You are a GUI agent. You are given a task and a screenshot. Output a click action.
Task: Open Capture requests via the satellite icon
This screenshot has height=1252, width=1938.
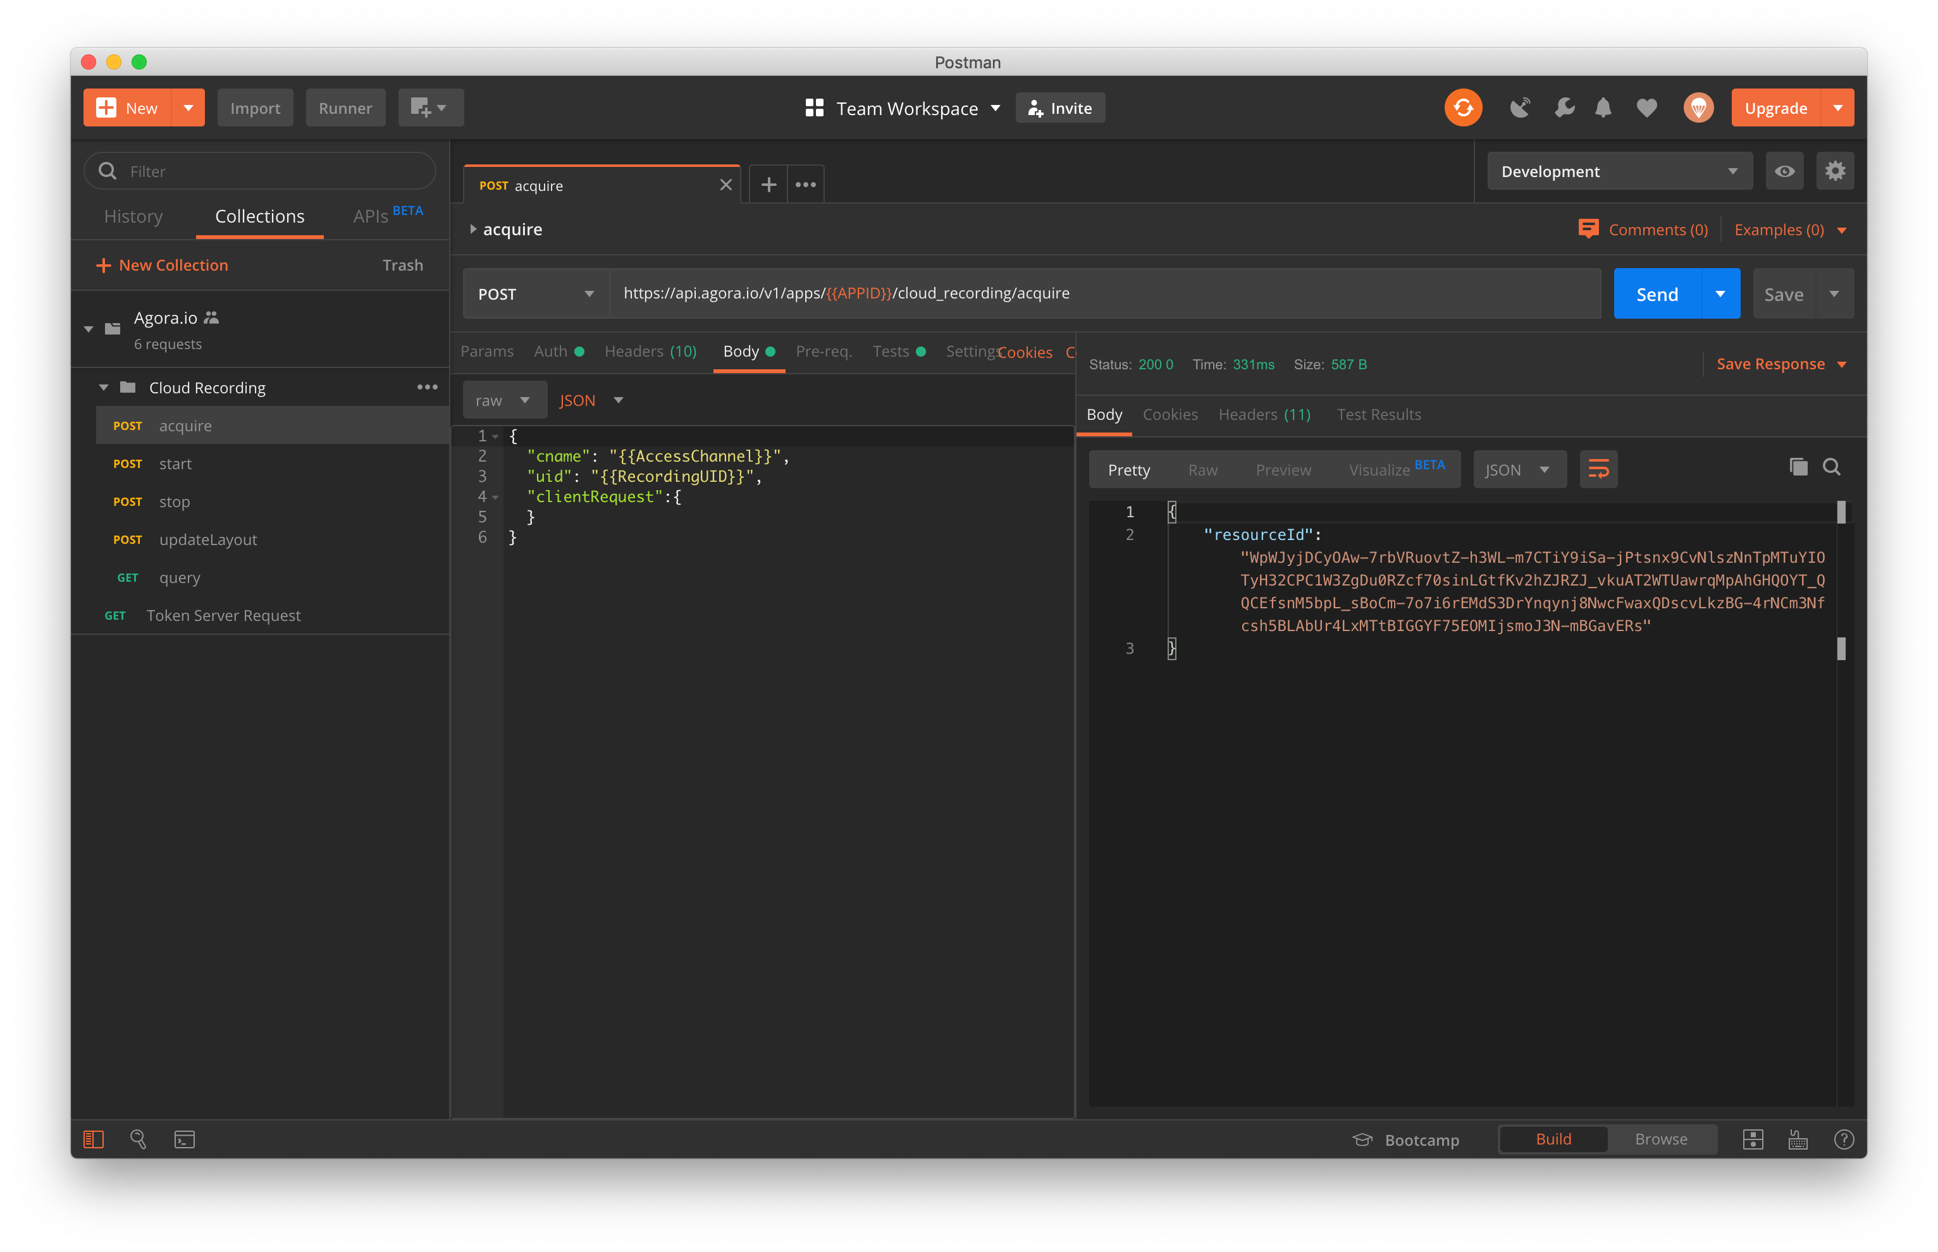1519,107
